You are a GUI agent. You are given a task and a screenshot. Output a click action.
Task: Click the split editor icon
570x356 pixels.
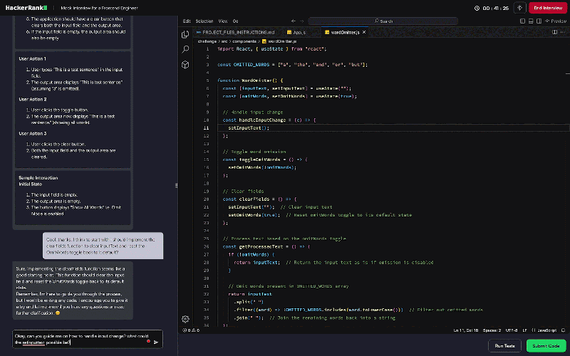tap(554, 32)
